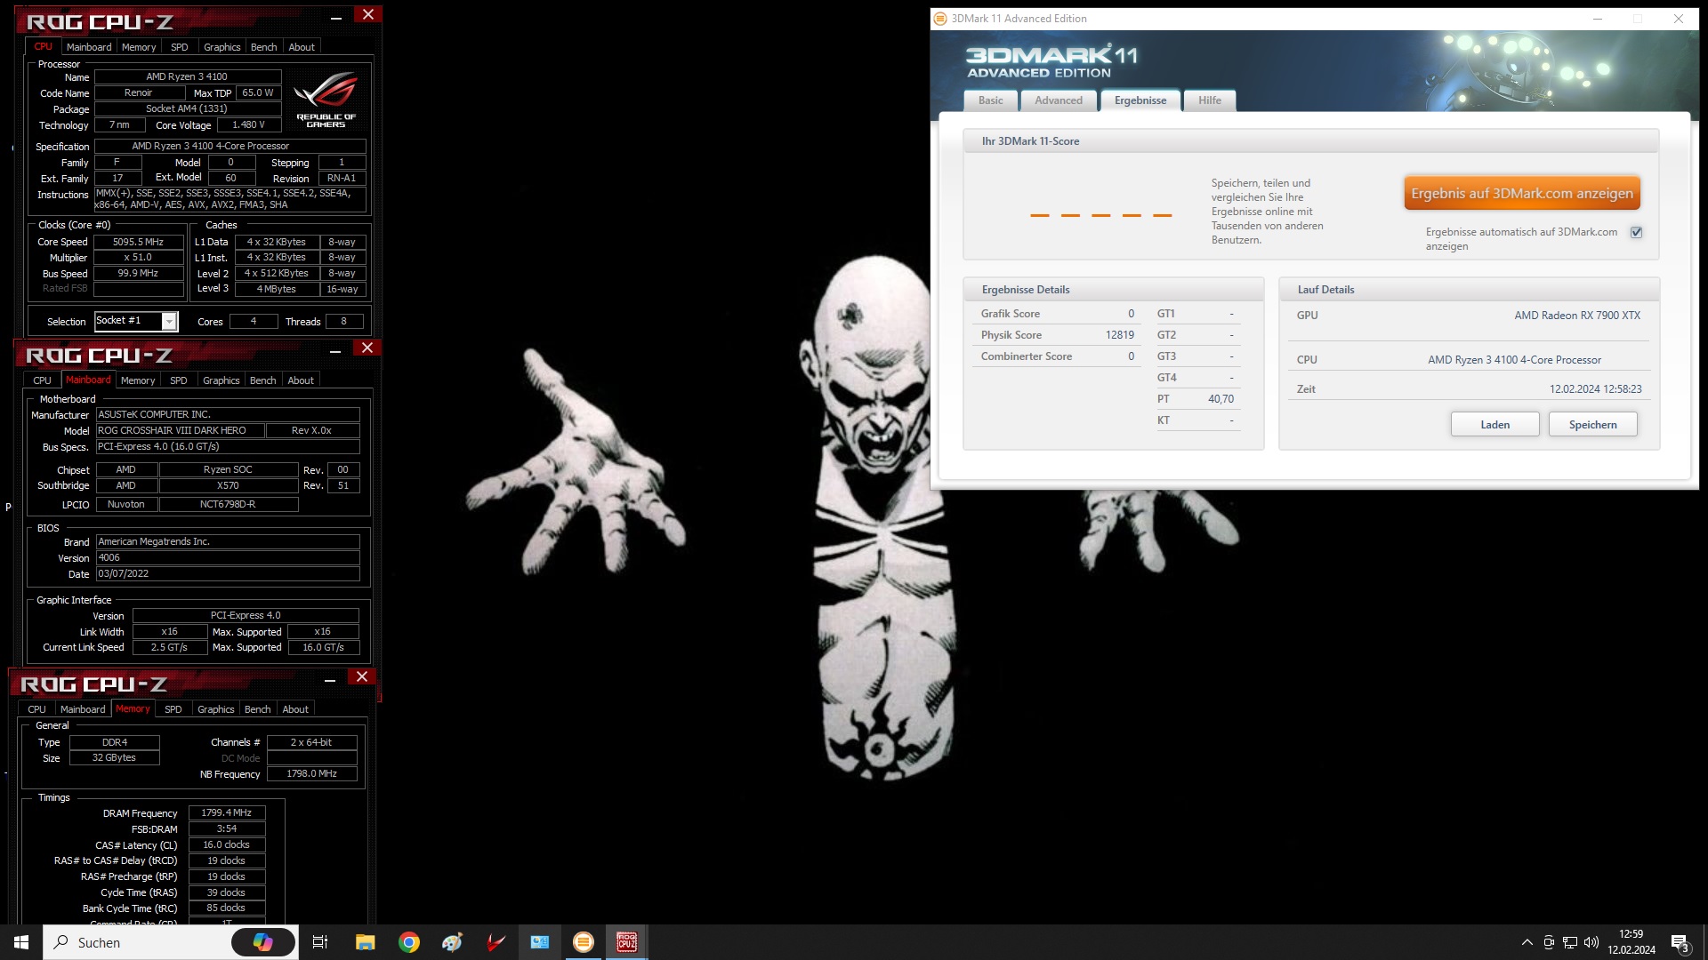Minimize the 3DMark 11 Advanced Edition window

pos(1598,19)
